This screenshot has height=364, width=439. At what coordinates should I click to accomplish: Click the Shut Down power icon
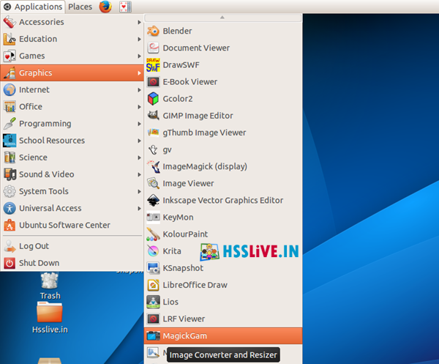point(10,263)
